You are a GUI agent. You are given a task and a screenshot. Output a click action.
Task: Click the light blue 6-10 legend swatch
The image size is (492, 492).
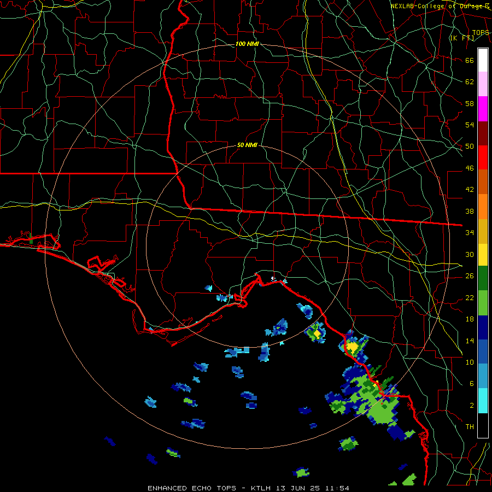point(483,376)
